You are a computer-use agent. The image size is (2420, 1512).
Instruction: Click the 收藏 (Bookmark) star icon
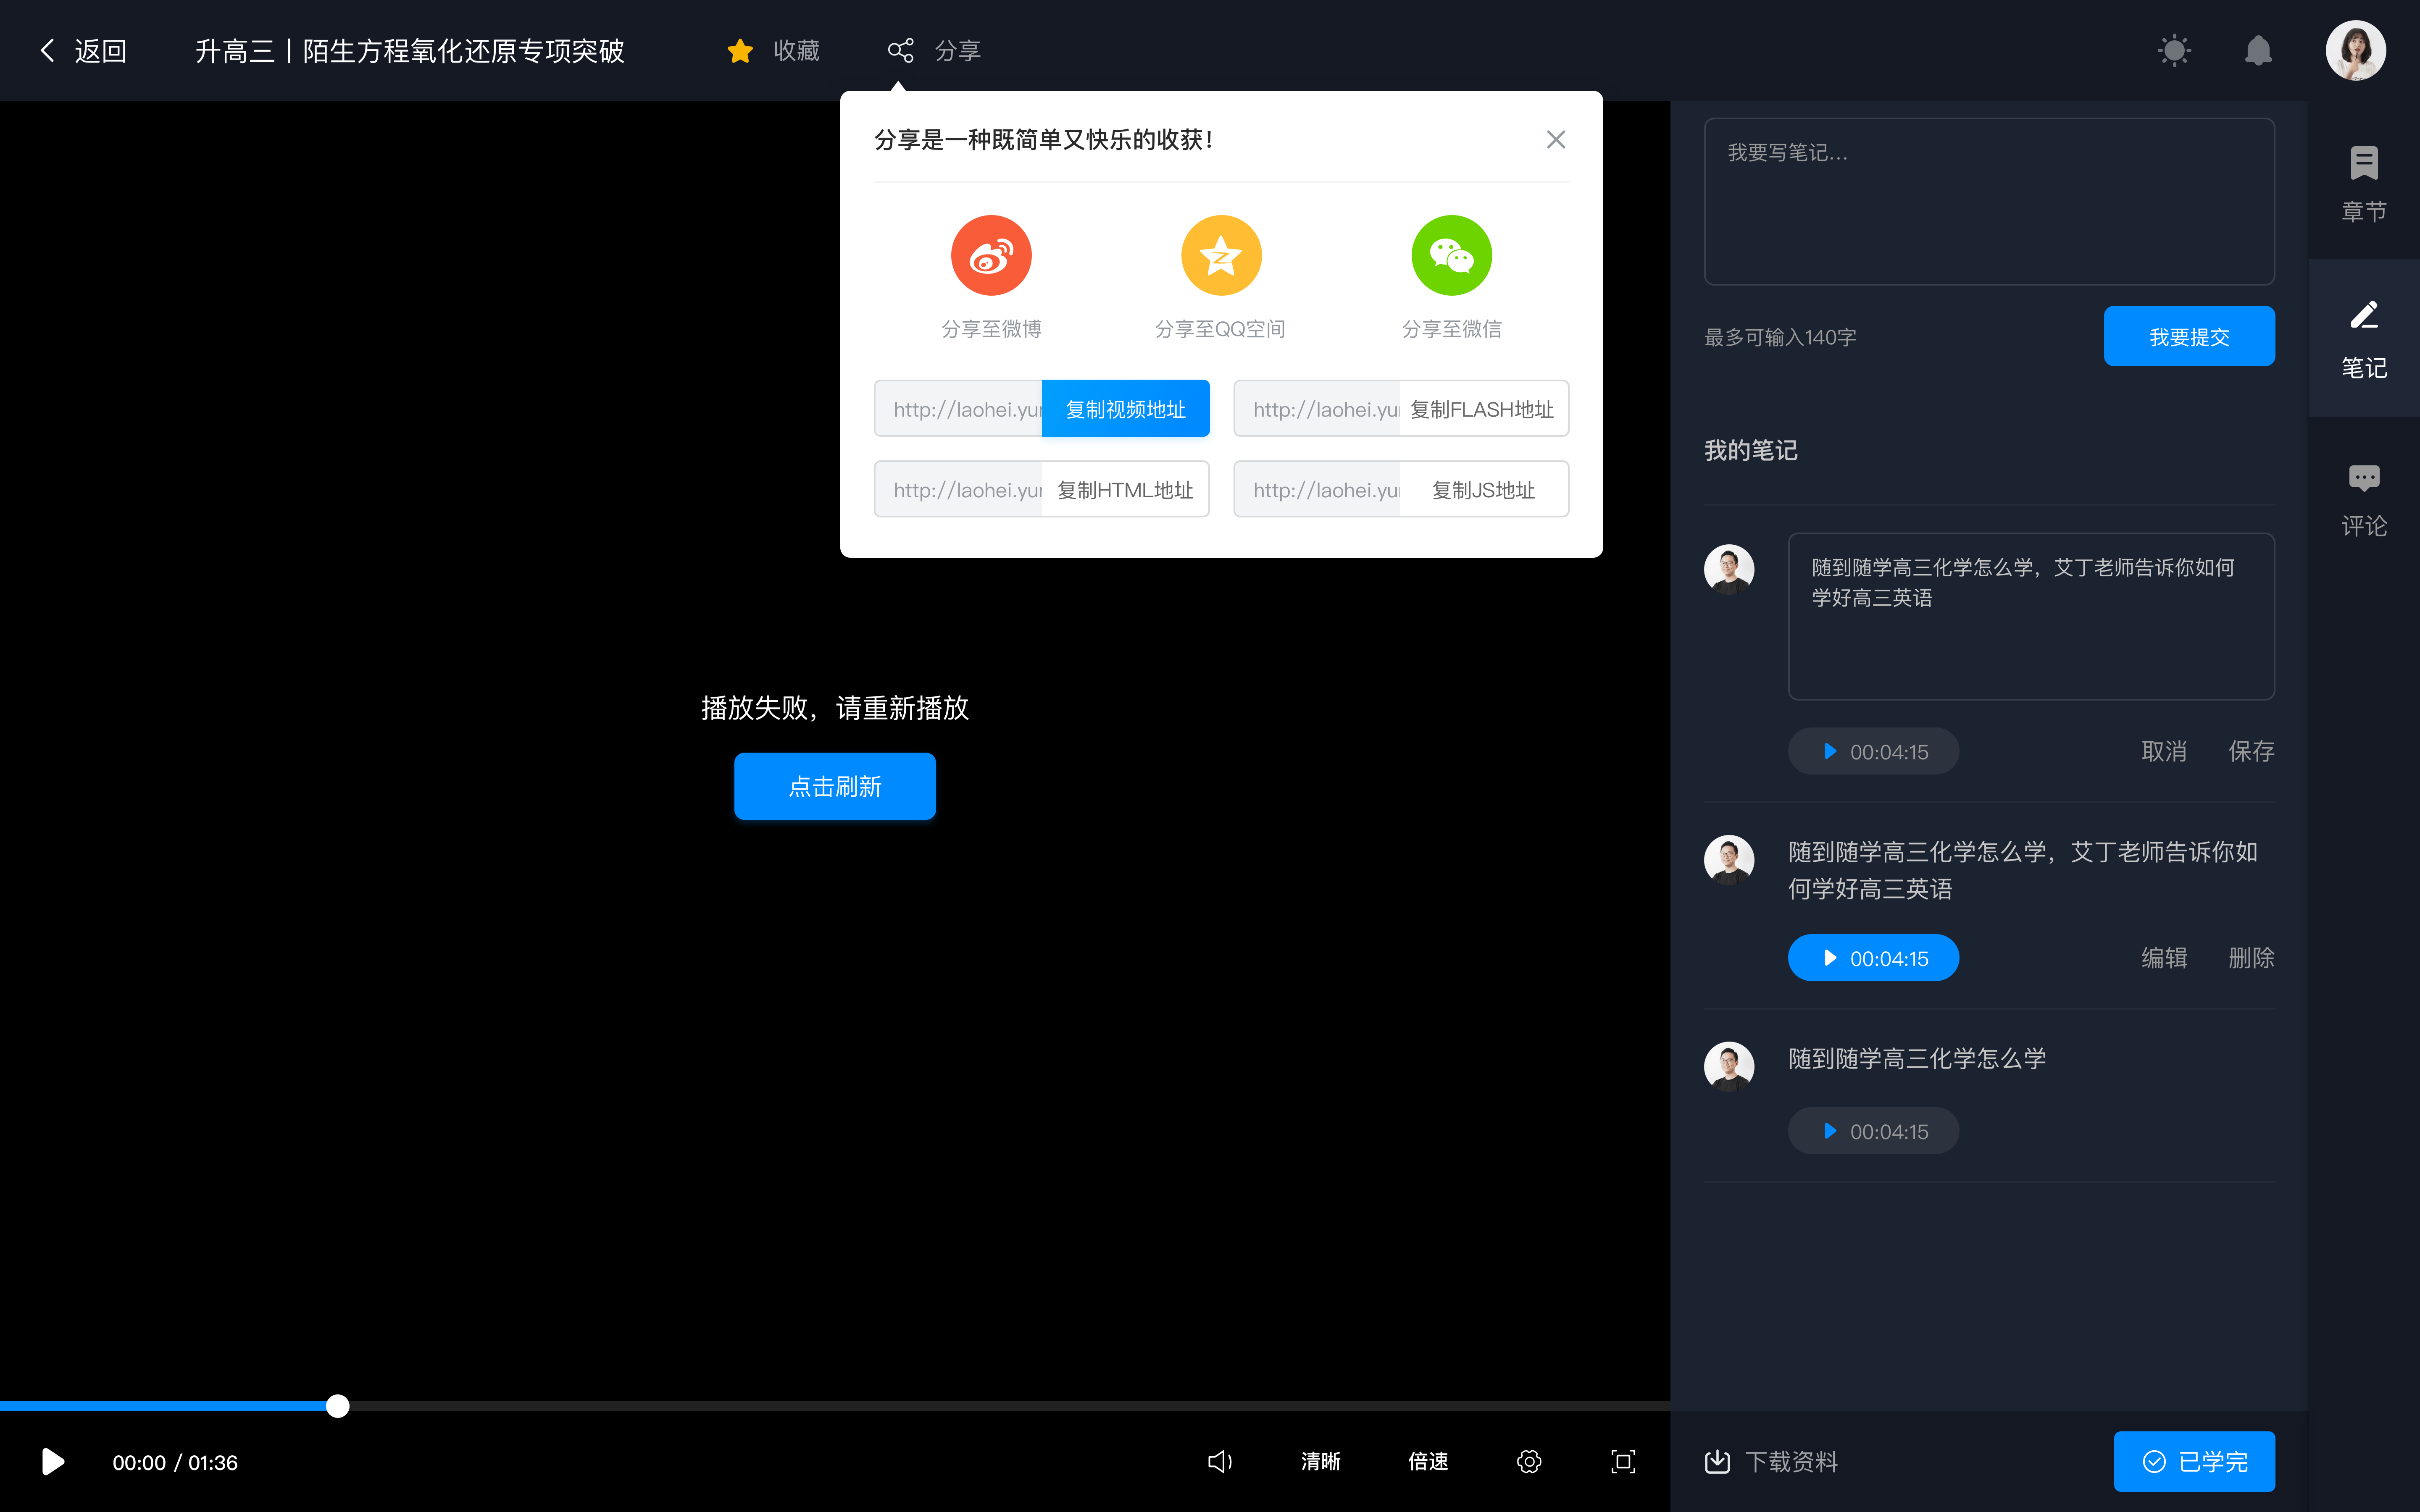[739, 49]
